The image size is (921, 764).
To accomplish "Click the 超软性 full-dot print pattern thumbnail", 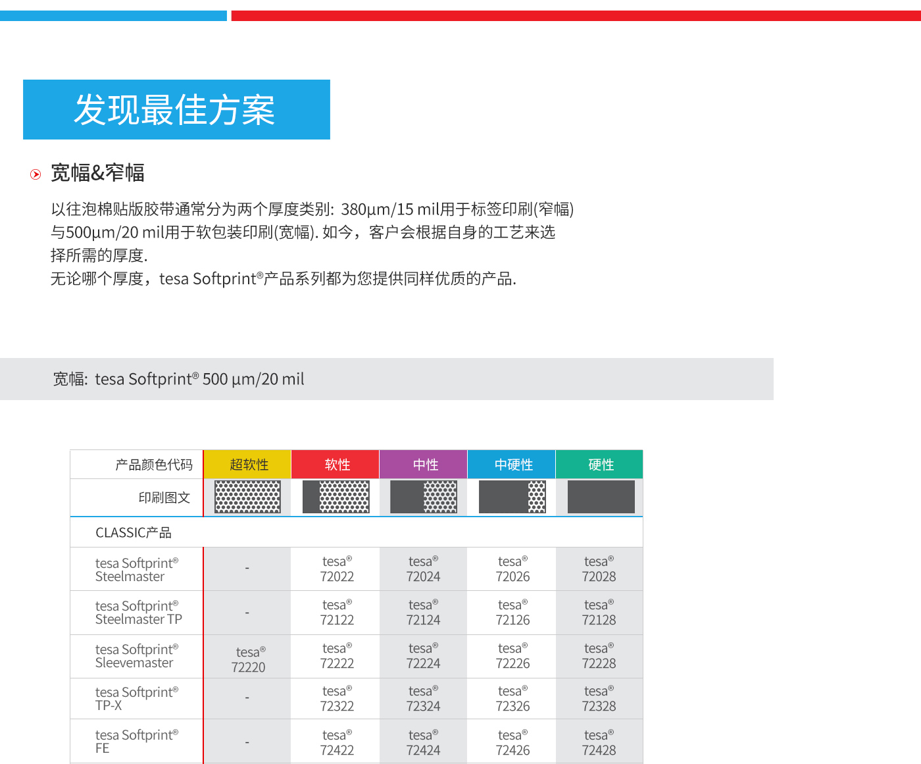I will (247, 497).
